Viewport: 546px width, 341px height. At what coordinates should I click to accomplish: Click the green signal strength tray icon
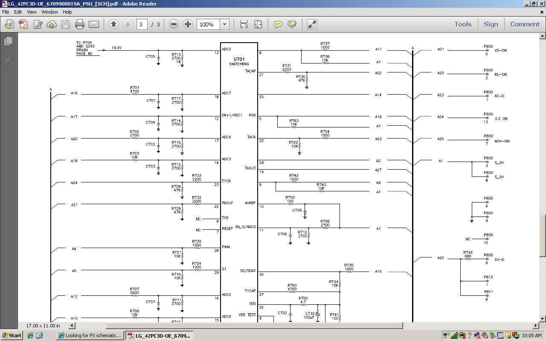(454, 335)
